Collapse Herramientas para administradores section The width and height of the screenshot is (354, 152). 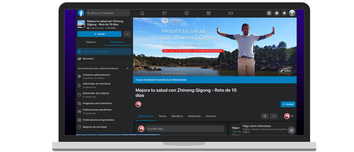click(x=127, y=68)
